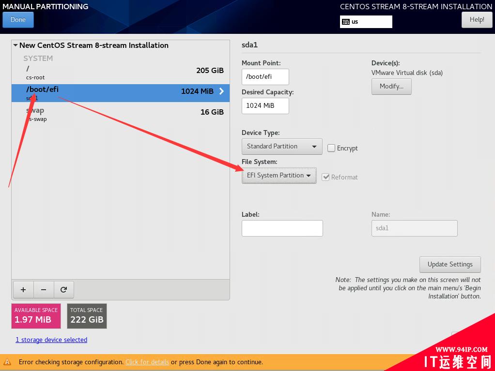
Task: Collapse New CentOS Stream 8-stream Installation section
Action: (x=15, y=45)
